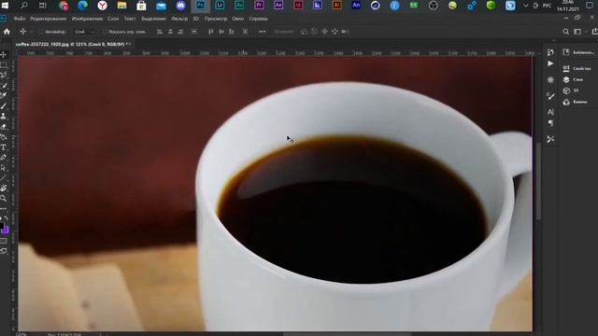Select the Pen tool

click(4, 158)
